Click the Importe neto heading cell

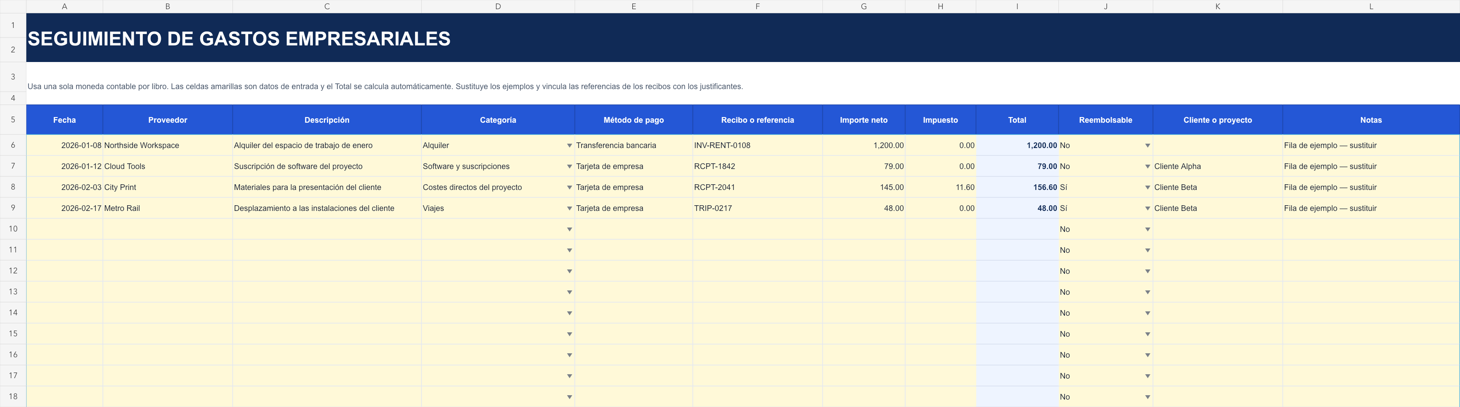pyautogui.click(x=864, y=120)
